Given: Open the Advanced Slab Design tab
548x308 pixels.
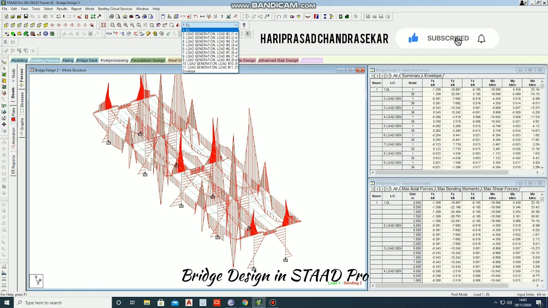Looking at the screenshot, I should coord(278,60).
